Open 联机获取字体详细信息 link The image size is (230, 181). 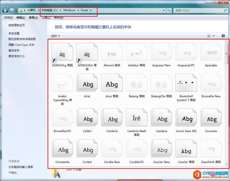pos(22,39)
